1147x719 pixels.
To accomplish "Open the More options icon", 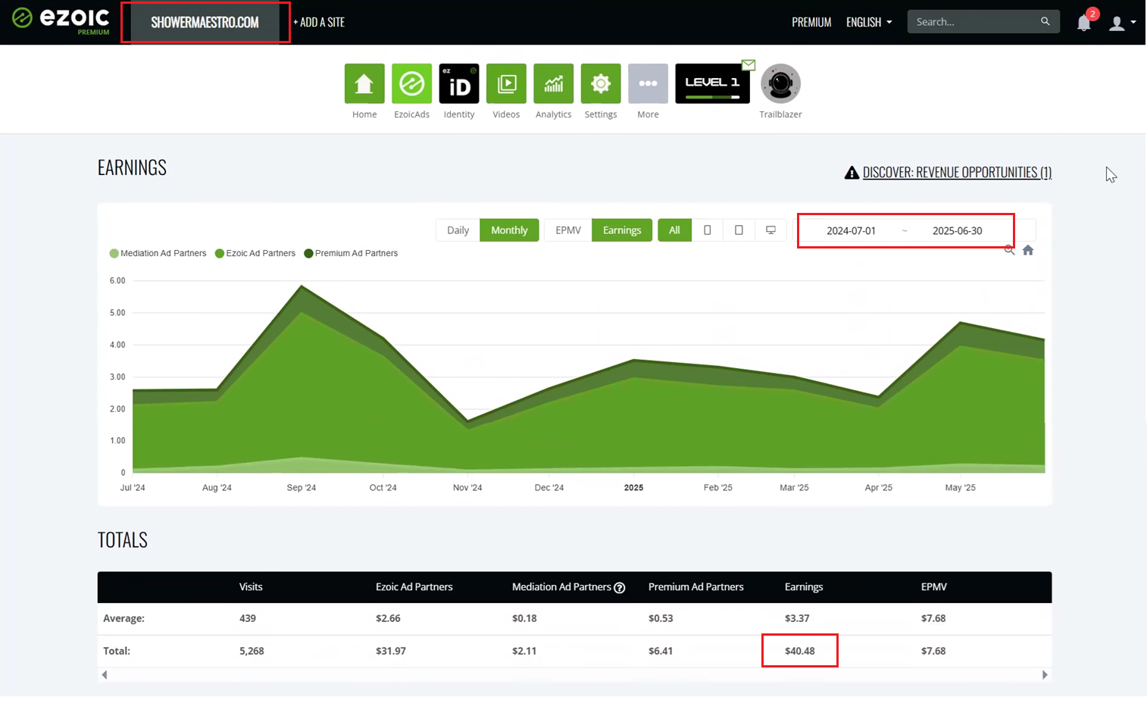I will pos(648,83).
